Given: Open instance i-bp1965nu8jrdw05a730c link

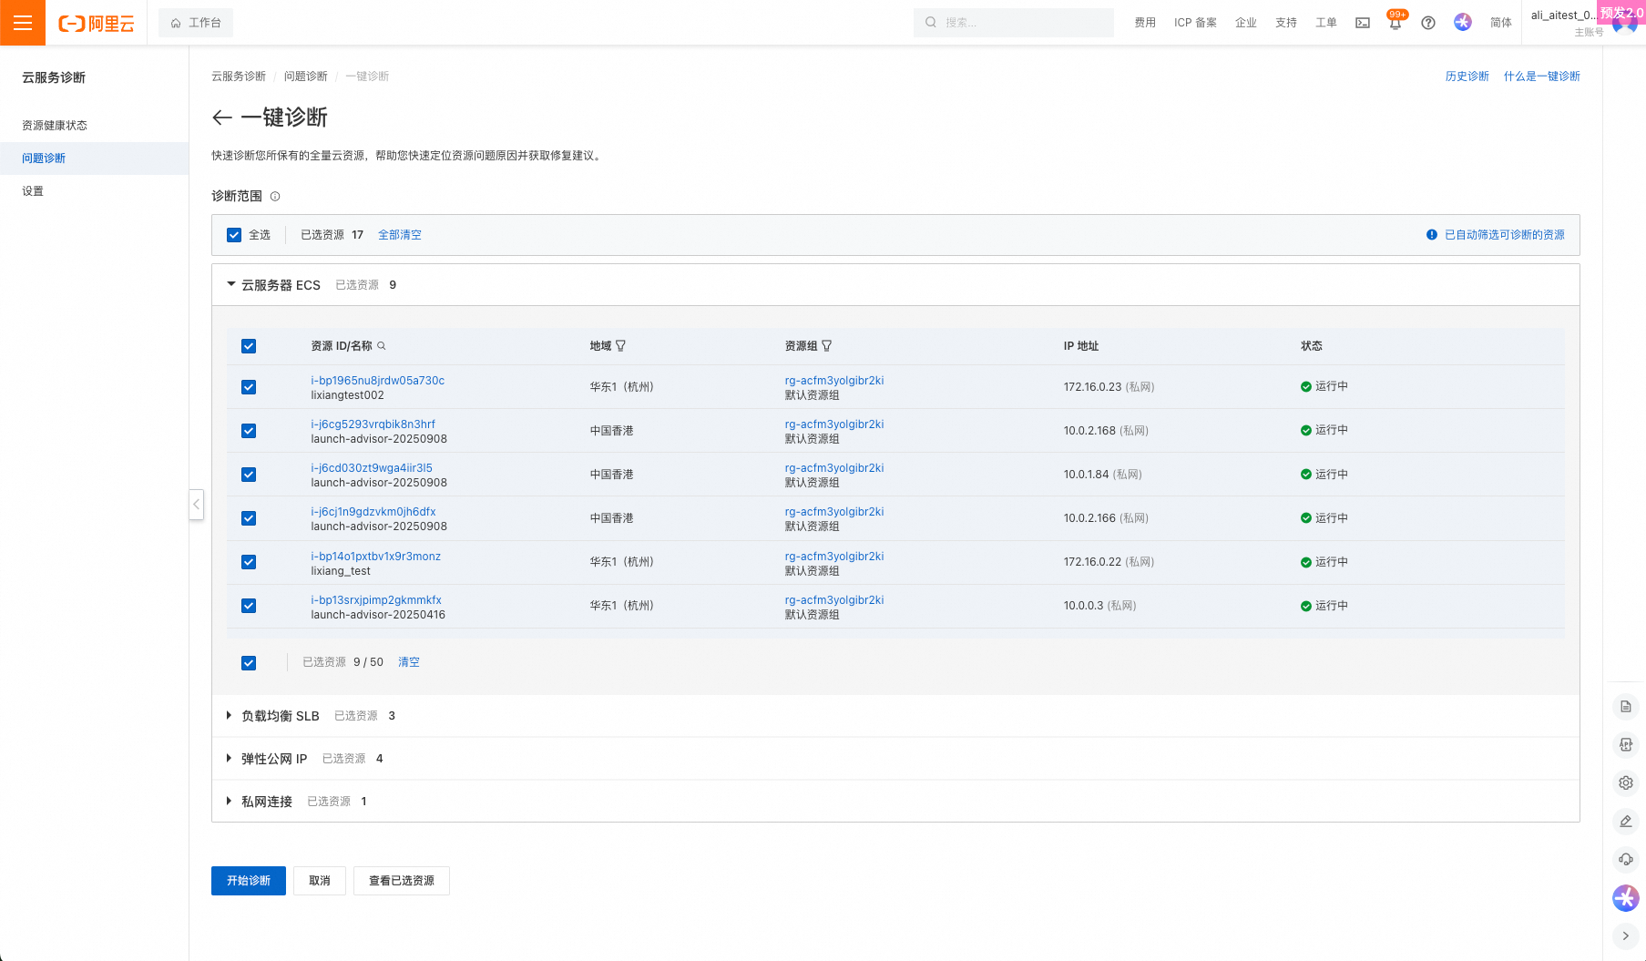Looking at the screenshot, I should 378,381.
